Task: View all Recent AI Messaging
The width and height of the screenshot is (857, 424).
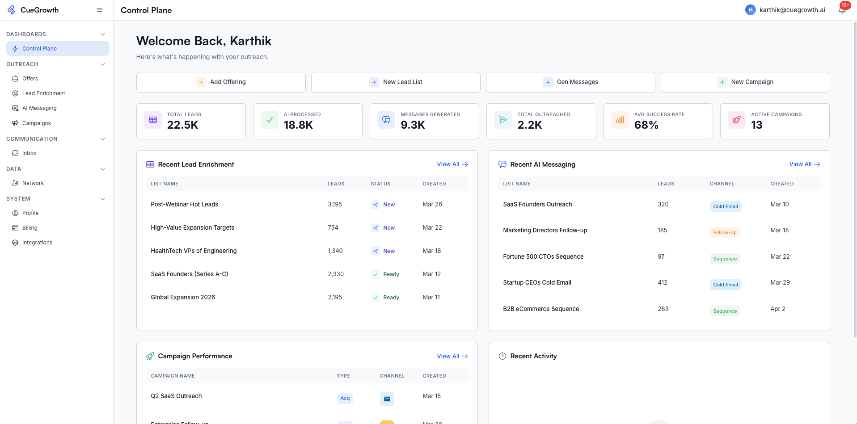Action: coord(804,164)
